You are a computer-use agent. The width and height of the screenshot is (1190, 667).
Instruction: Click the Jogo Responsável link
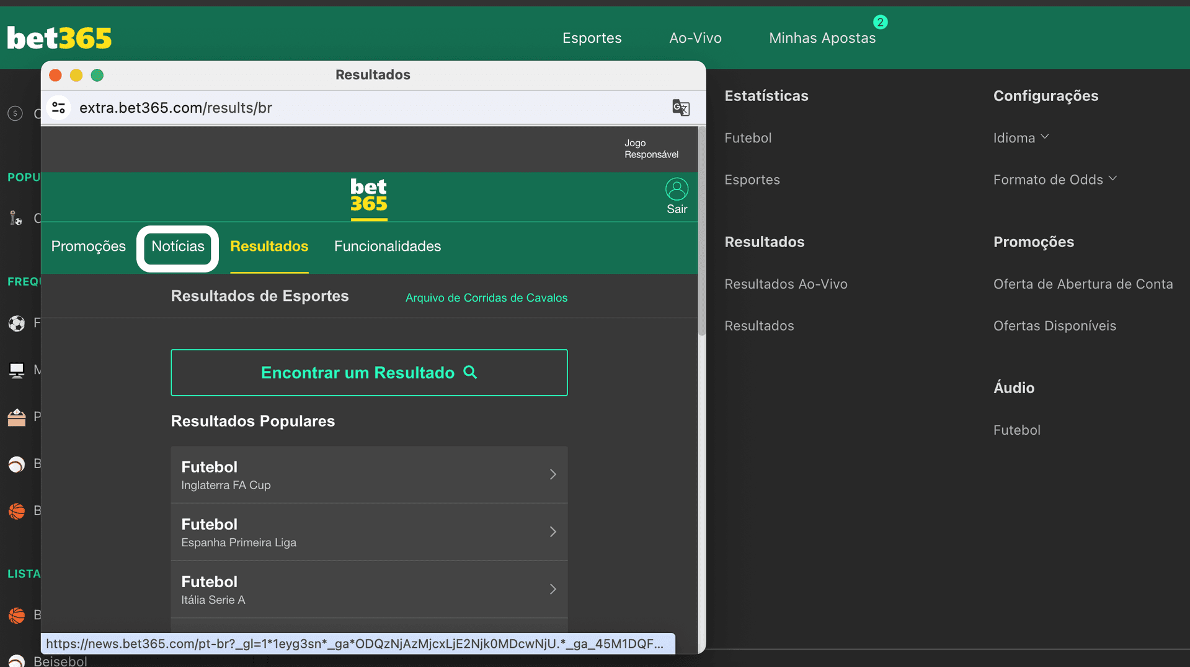point(651,149)
